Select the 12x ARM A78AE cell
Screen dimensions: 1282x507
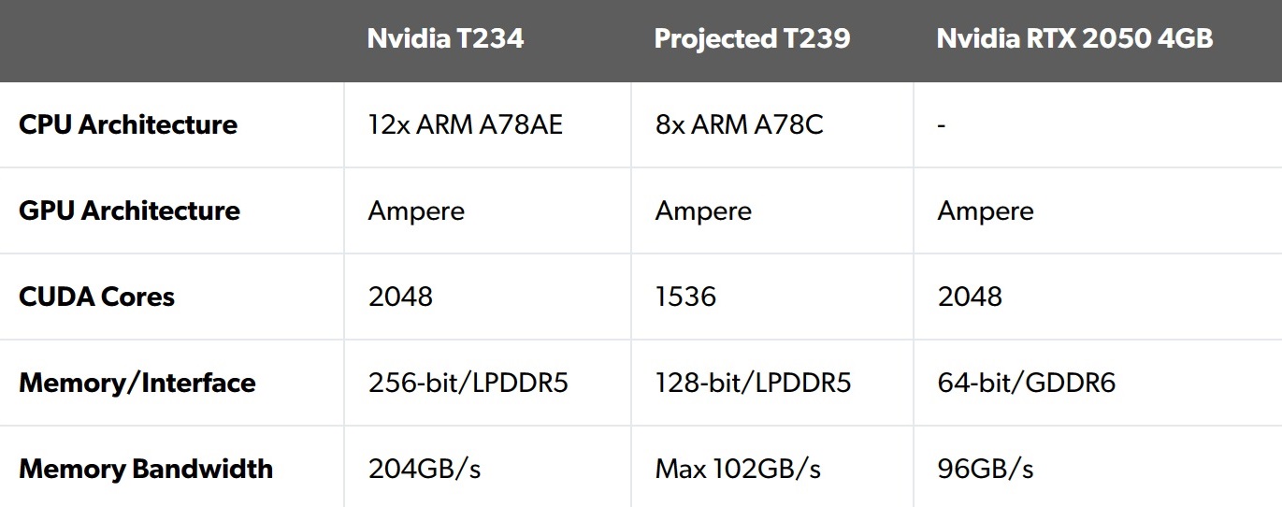466,124
